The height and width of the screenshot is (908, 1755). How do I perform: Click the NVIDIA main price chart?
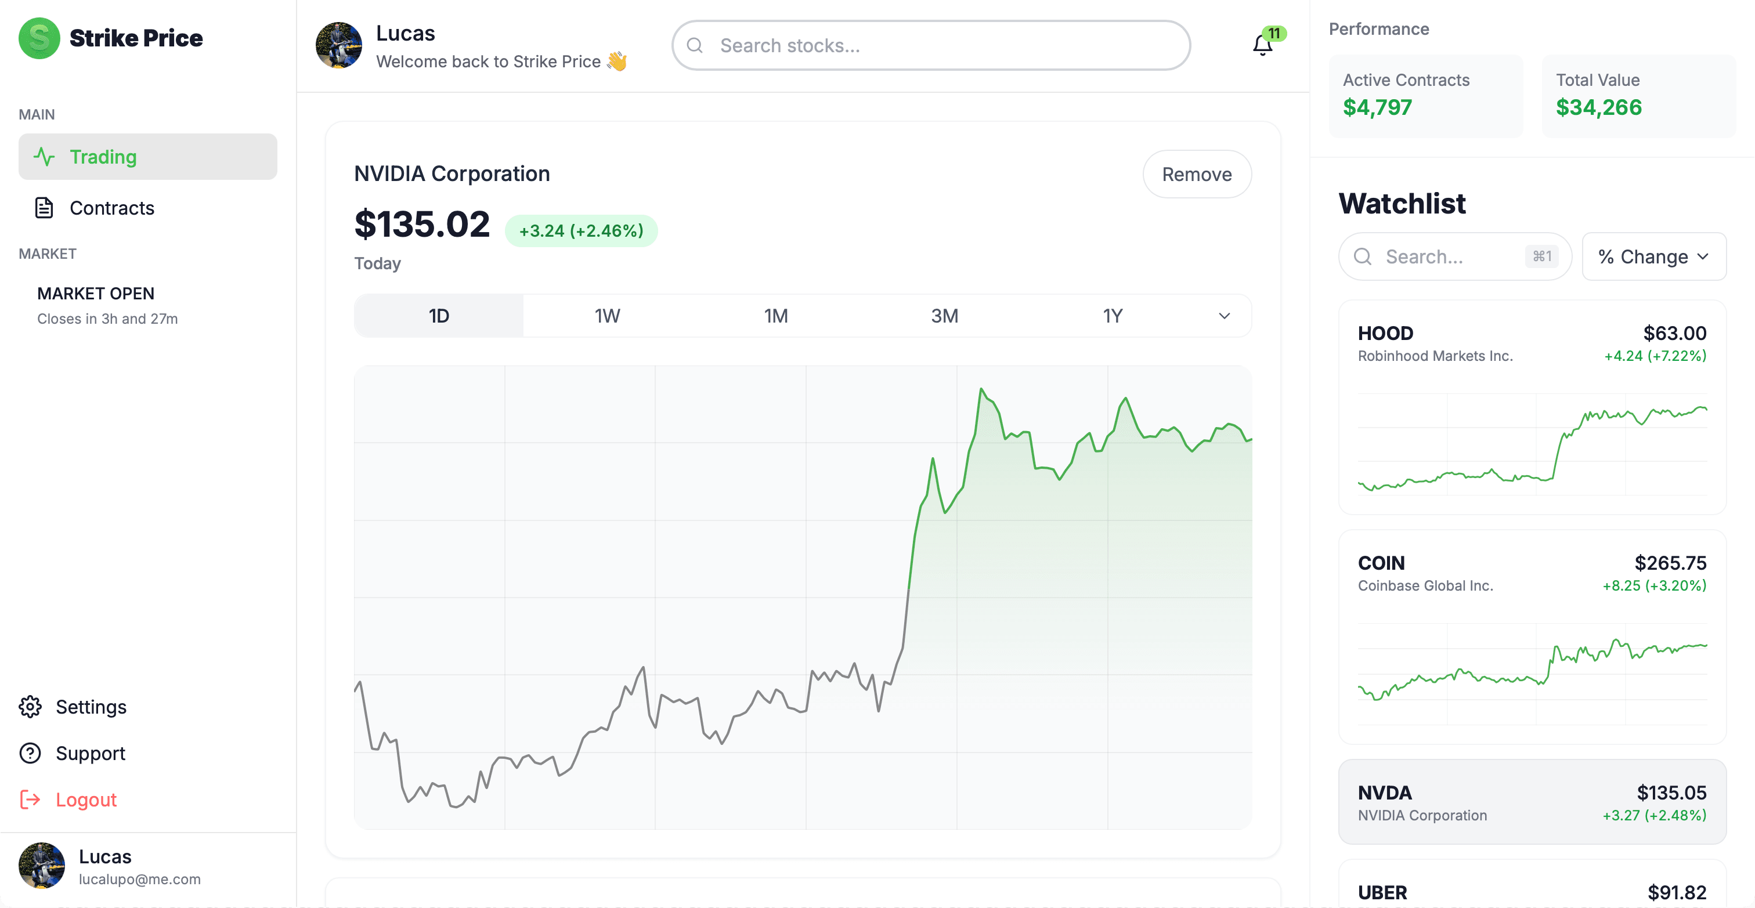[x=803, y=598]
